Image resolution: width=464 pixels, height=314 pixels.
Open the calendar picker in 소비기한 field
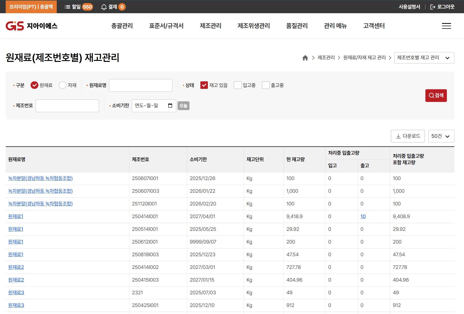170,106
